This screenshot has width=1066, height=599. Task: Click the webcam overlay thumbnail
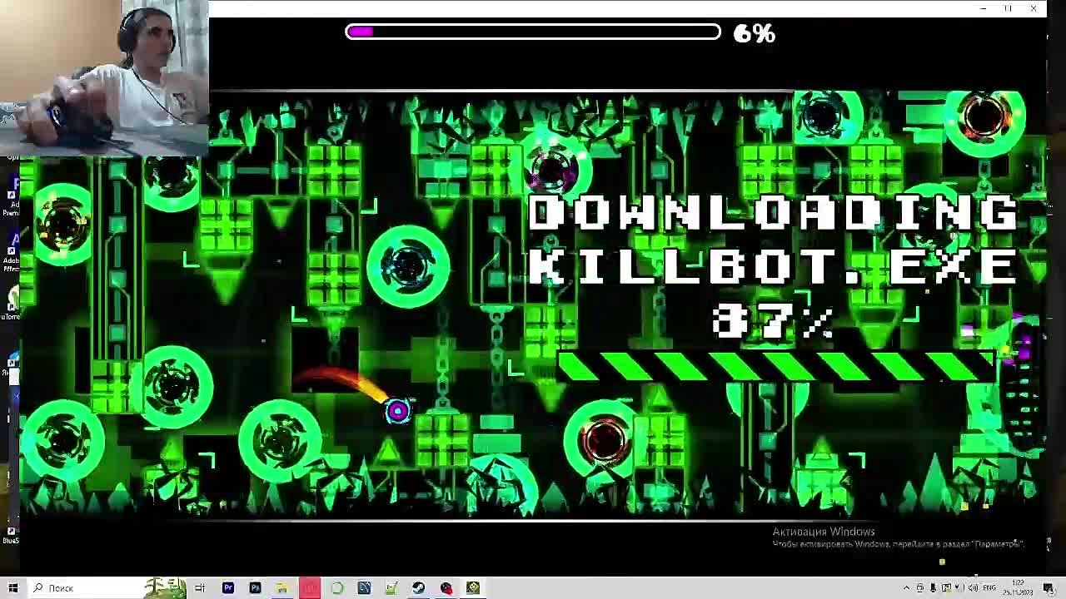(104, 78)
